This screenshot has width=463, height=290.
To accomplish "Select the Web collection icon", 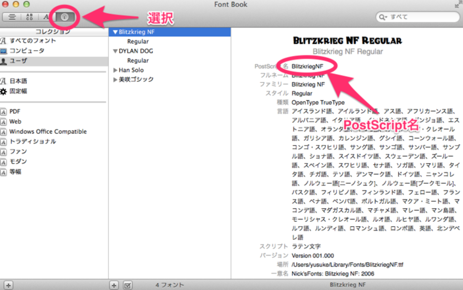I will pos(4,122).
